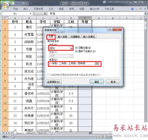Select column A header

click(x=15, y=18)
